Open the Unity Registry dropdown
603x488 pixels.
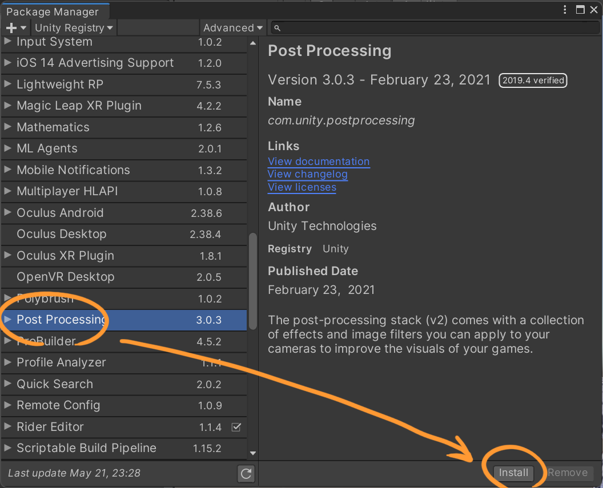(x=74, y=27)
